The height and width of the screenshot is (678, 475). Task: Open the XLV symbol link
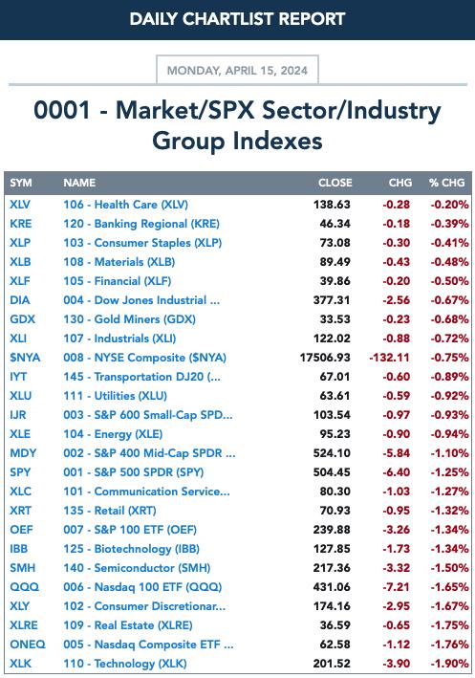pos(20,205)
